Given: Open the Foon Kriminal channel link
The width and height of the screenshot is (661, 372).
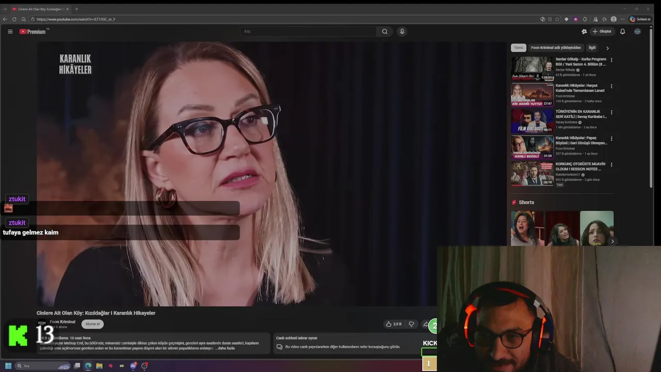Looking at the screenshot, I should (62, 322).
